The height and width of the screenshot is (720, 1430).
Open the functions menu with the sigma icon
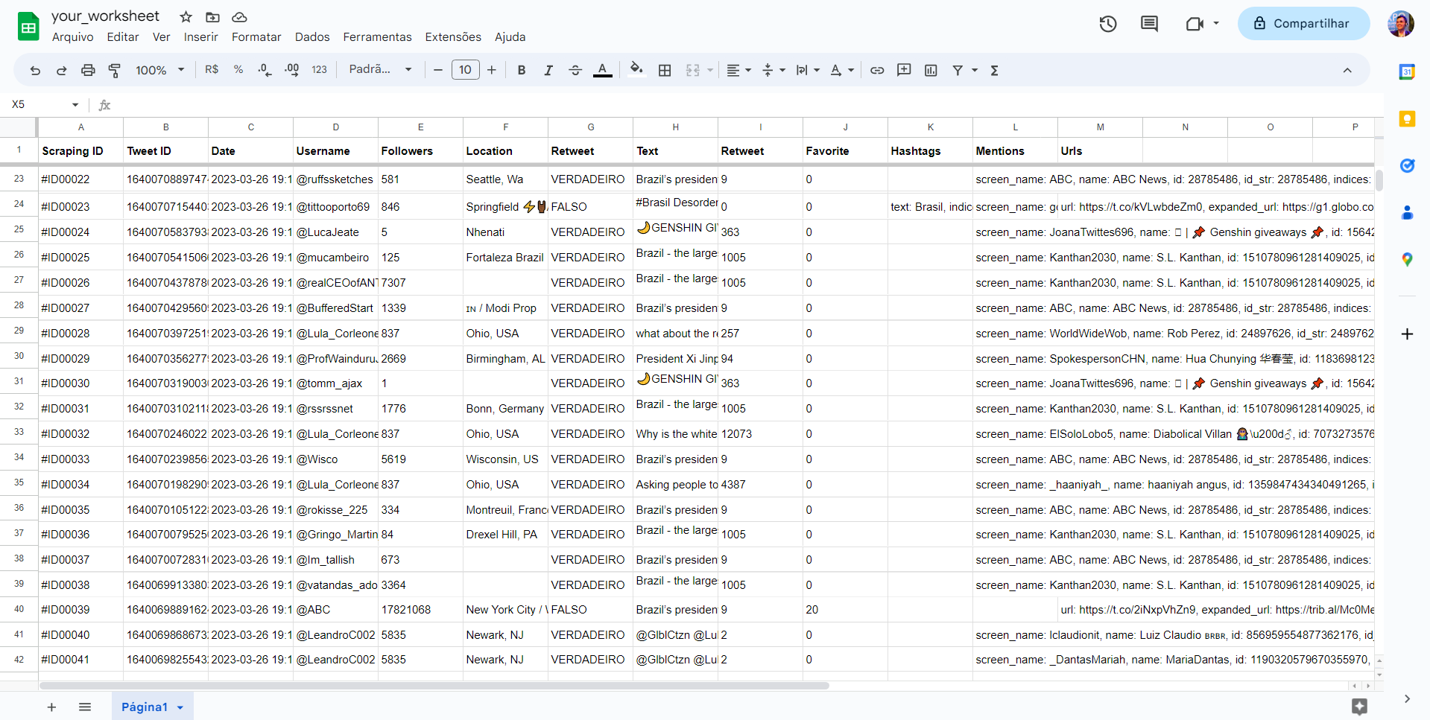[994, 69]
